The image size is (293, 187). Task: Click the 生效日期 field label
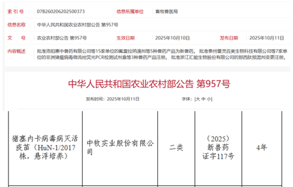[125, 38]
